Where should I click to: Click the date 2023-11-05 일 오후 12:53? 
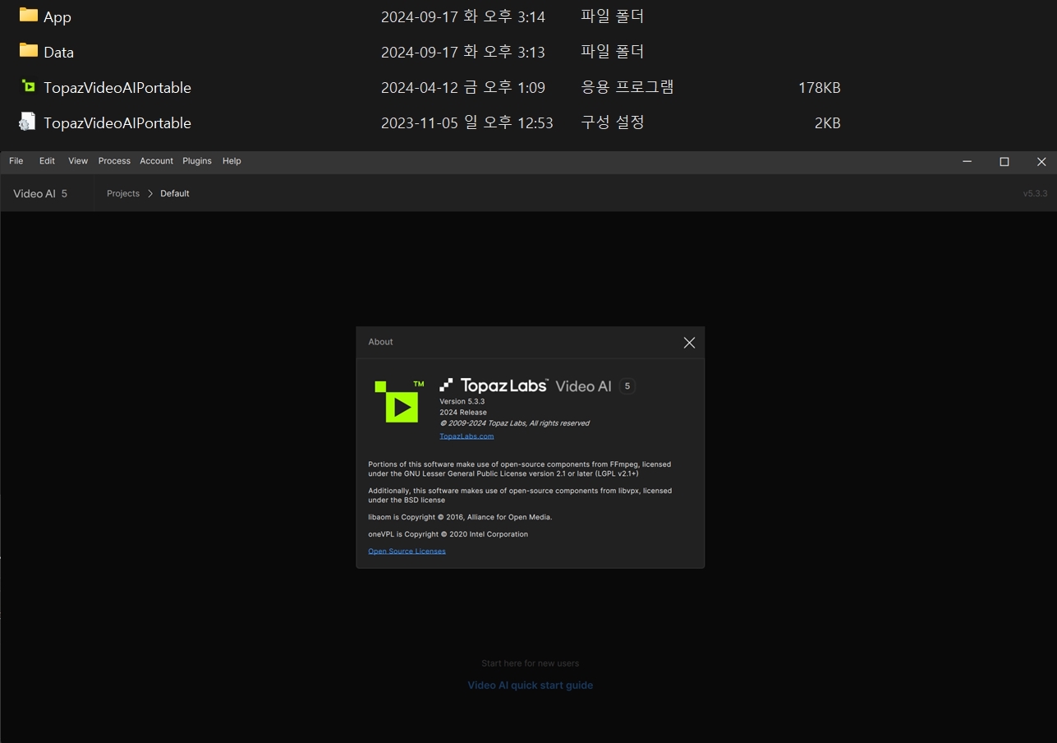click(467, 123)
